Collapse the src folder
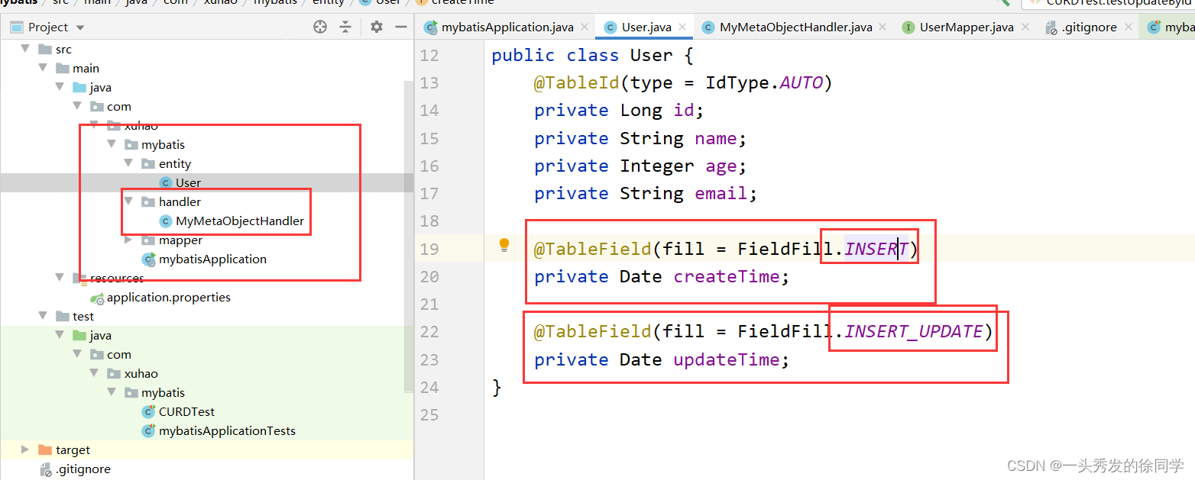This screenshot has height=480, width=1195. [x=26, y=49]
